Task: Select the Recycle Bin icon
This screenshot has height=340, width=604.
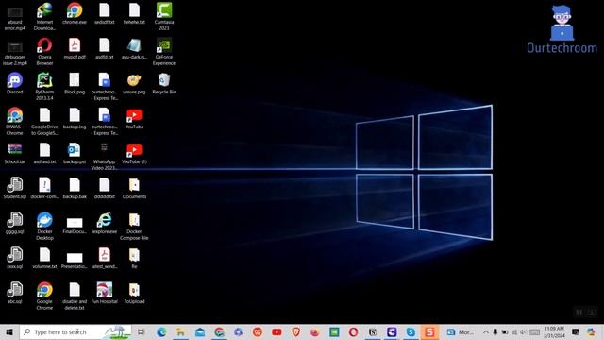Action: 164,83
